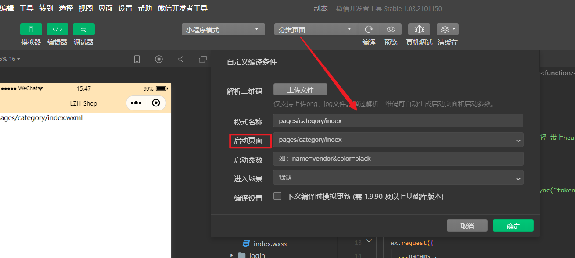Open the 工具 menu
This screenshot has width=575, height=258.
(27, 8)
